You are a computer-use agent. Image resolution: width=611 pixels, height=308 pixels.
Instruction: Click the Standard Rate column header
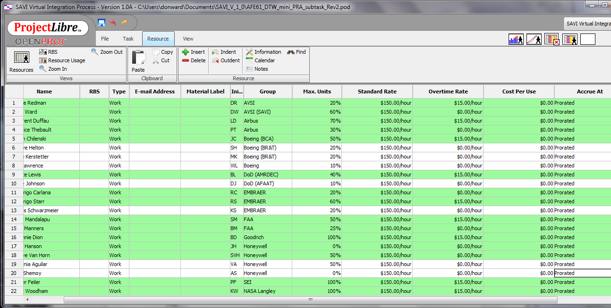(377, 92)
